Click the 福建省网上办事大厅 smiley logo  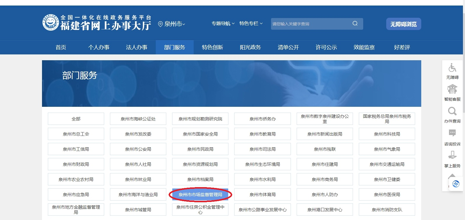pos(51,22)
